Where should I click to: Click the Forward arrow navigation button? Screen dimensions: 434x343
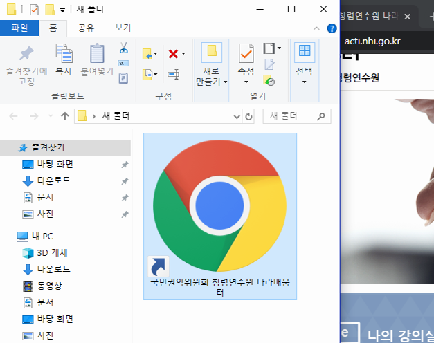point(34,116)
